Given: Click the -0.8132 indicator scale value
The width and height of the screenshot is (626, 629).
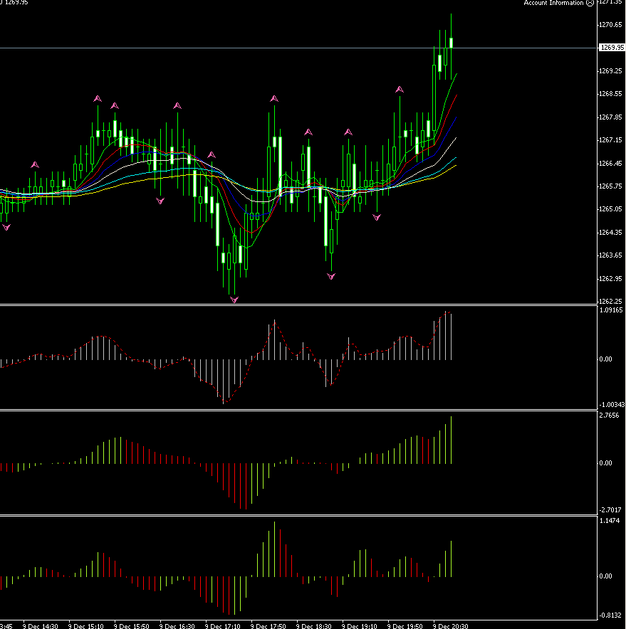Looking at the screenshot, I should [610, 615].
